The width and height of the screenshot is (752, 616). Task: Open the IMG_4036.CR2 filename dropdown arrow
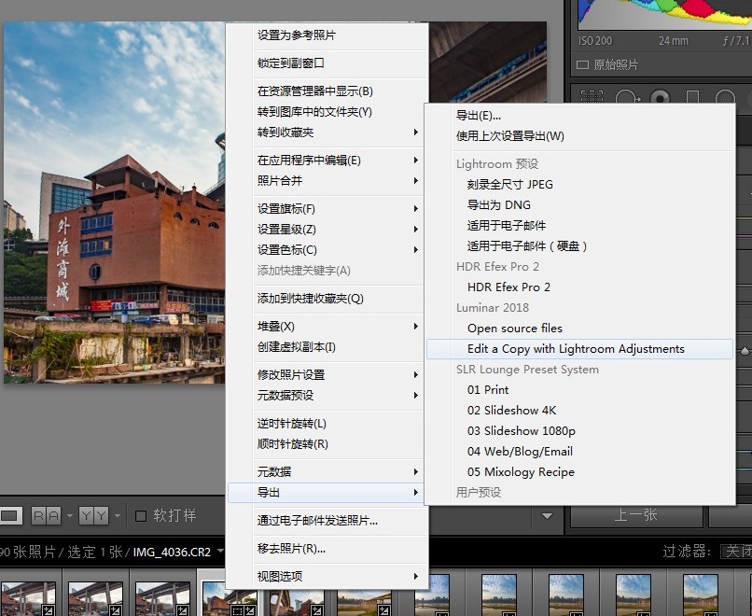click(221, 552)
